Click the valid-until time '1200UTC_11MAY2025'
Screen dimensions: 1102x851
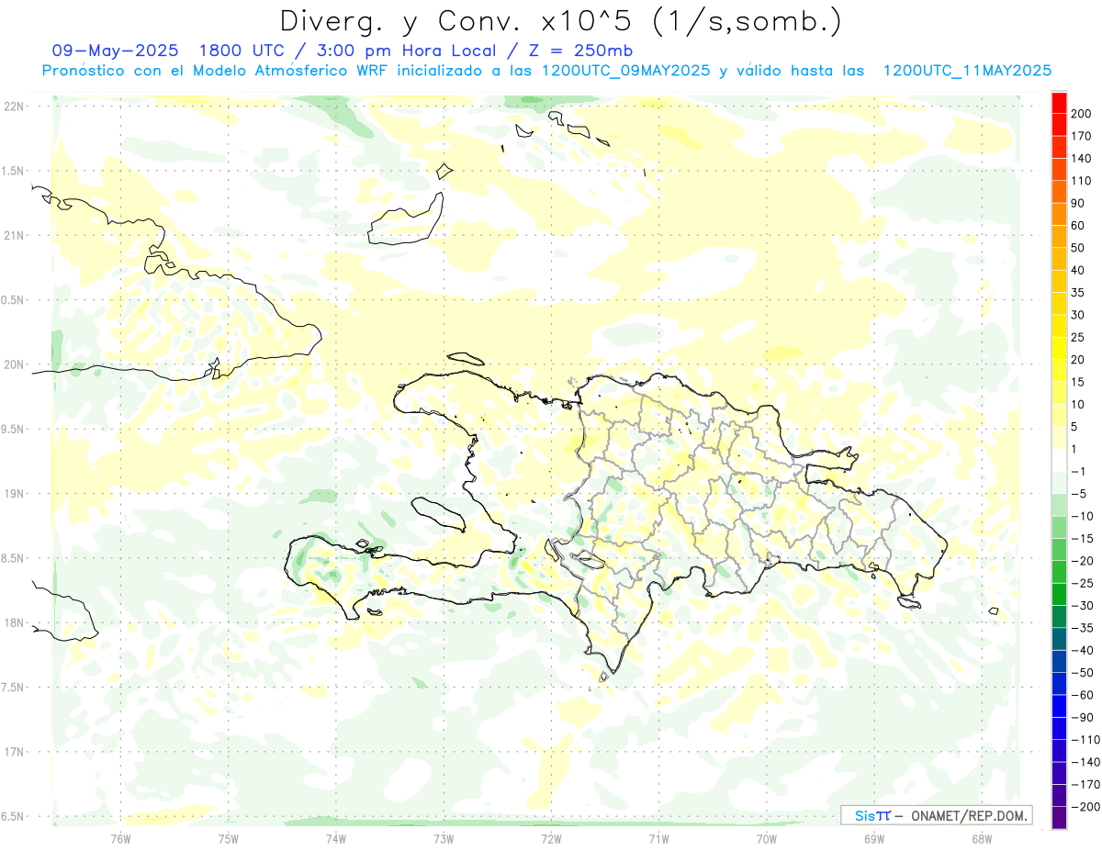[x=967, y=71]
